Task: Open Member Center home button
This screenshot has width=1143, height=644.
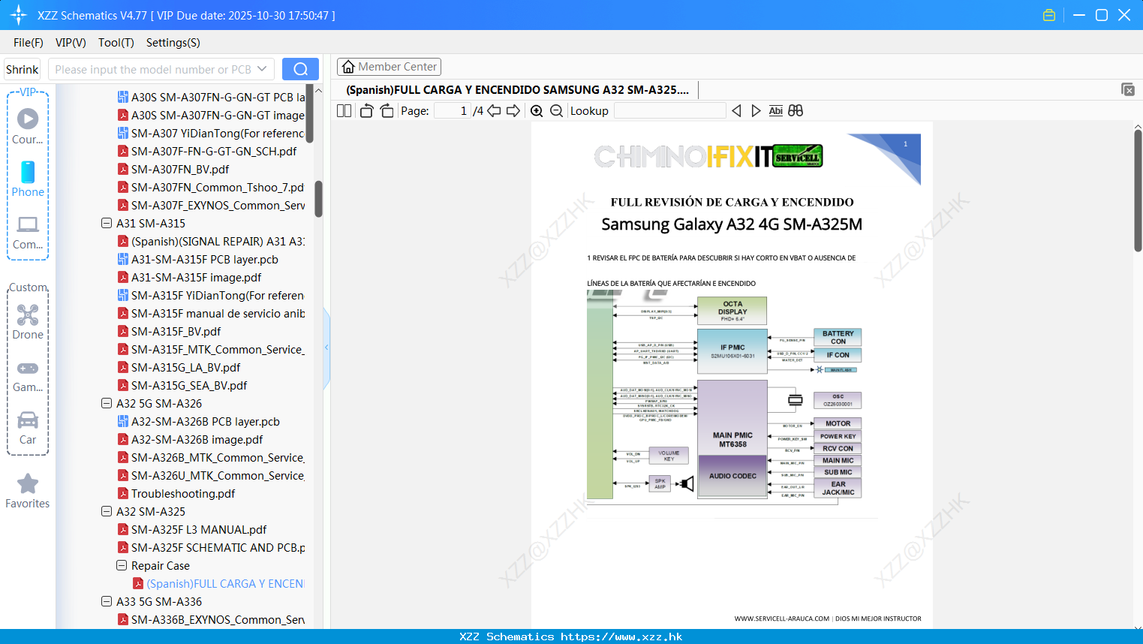Action: coord(389,67)
